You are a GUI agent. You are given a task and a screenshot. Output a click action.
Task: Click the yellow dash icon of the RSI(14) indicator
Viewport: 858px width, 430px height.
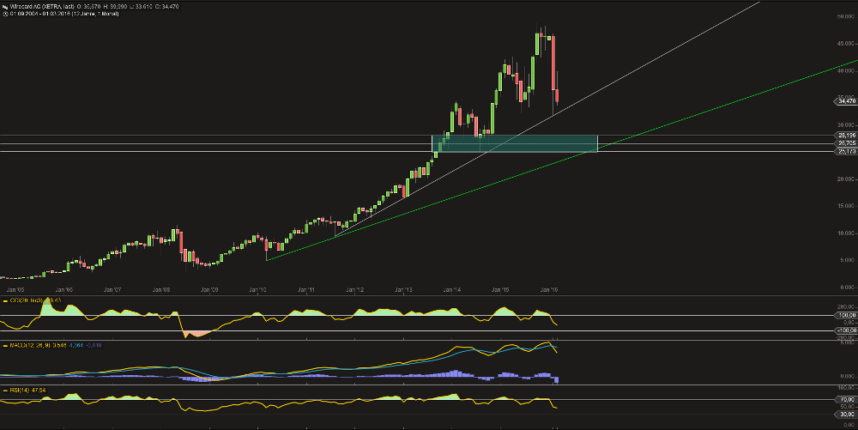(5, 391)
